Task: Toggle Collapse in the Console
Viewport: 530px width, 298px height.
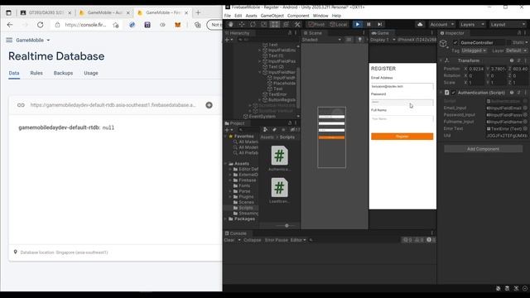Action: [252, 240]
